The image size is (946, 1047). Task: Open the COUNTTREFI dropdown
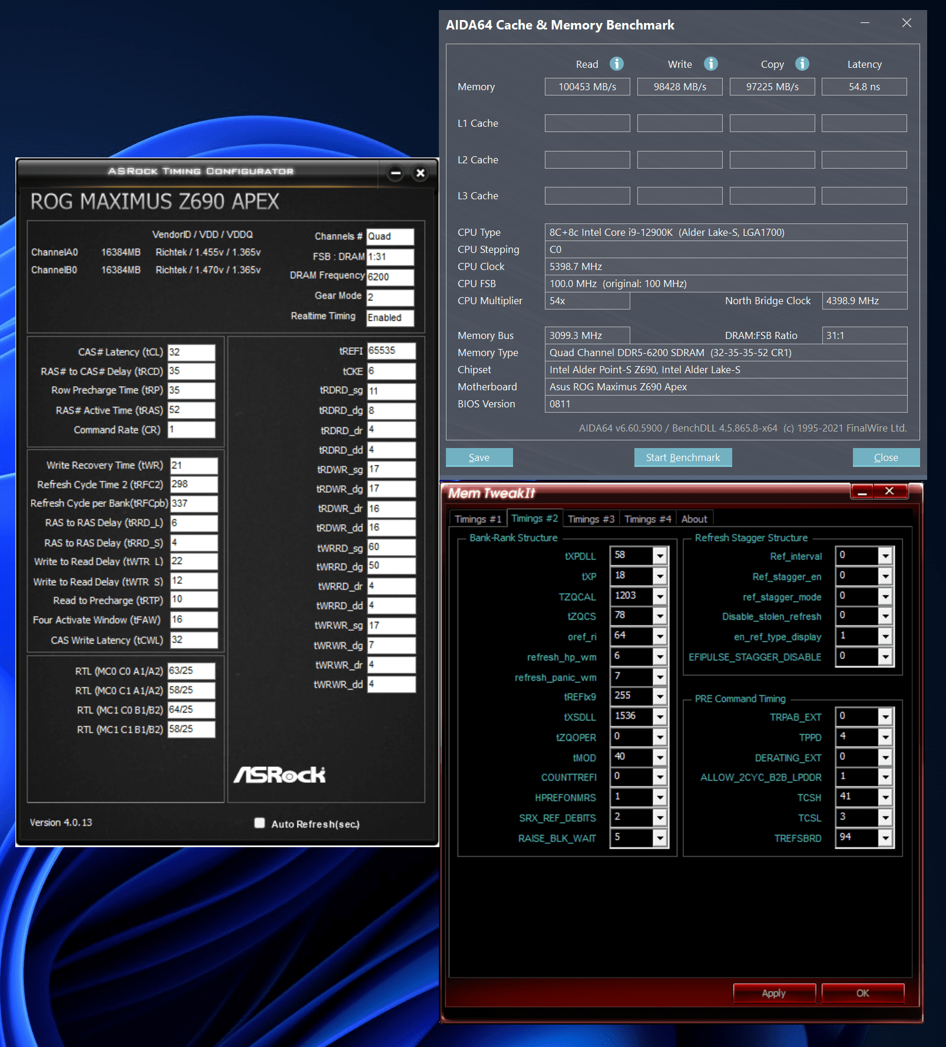660,778
